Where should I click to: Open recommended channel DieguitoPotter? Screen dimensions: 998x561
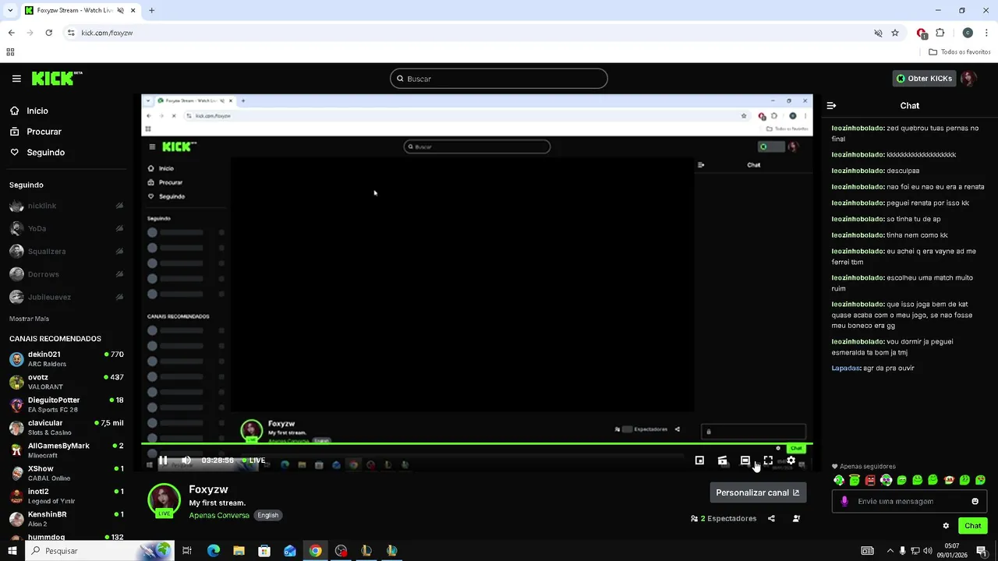[x=66, y=404]
